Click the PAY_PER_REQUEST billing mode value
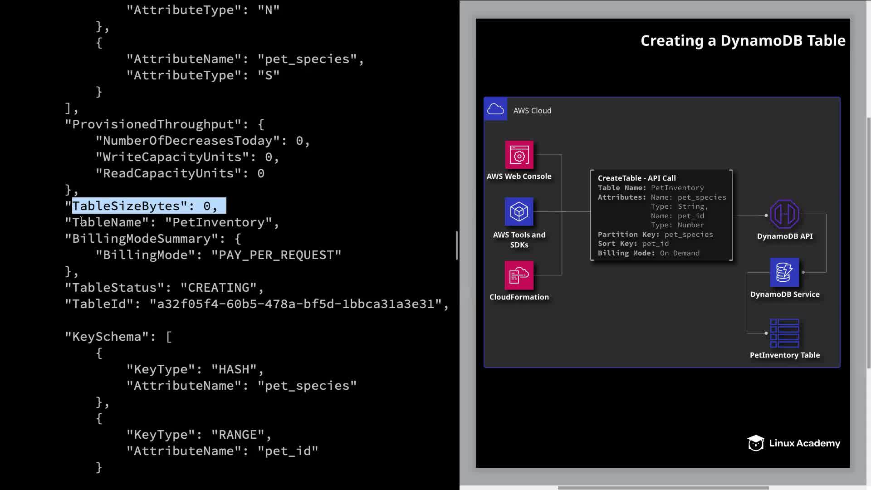Viewport: 871px width, 490px height. (x=276, y=255)
